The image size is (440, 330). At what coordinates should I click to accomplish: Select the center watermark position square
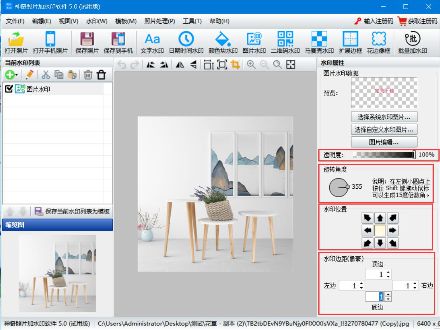pyautogui.click(x=380, y=231)
